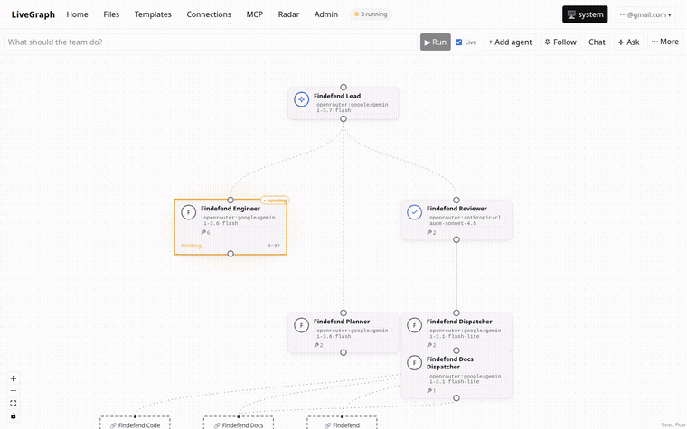
Task: Click the system button
Action: click(x=585, y=14)
